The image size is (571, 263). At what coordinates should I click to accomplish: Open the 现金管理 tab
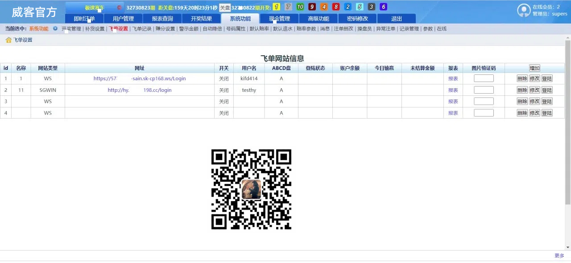coord(279,19)
